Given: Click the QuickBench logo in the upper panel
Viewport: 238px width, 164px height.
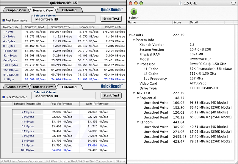Looking at the screenshot, I should [111, 9].
